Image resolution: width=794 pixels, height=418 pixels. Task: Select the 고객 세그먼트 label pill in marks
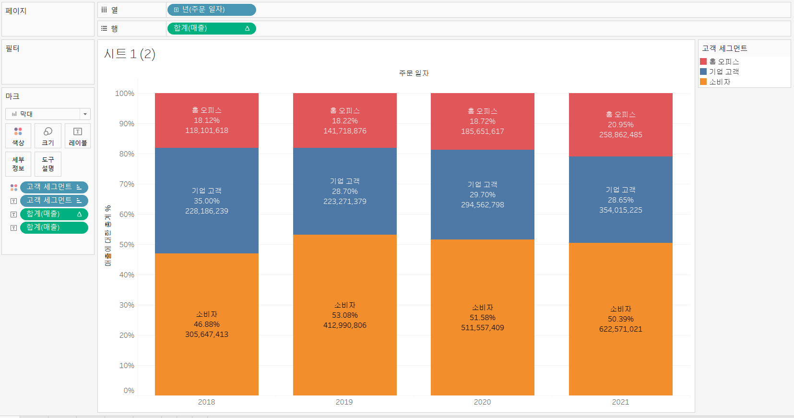coord(54,201)
